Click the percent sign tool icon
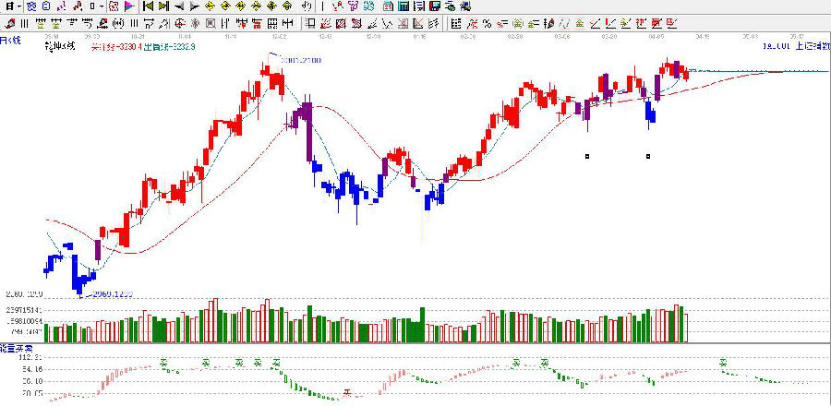The width and height of the screenshot is (831, 406). point(486,22)
